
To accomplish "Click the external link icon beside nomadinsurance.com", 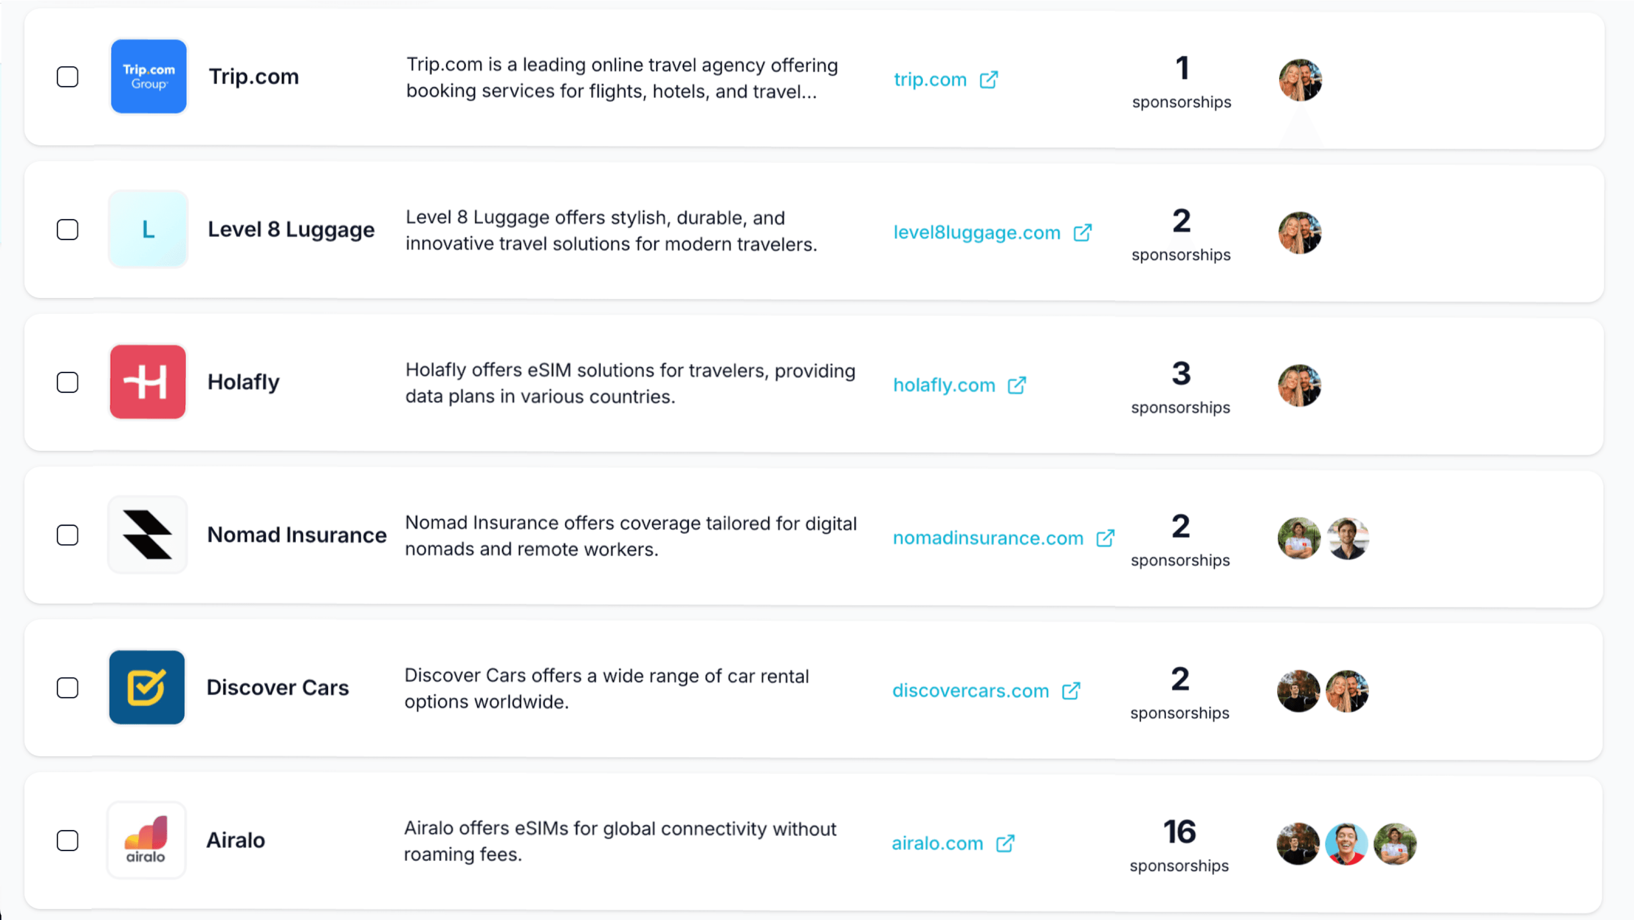I will click(1105, 539).
